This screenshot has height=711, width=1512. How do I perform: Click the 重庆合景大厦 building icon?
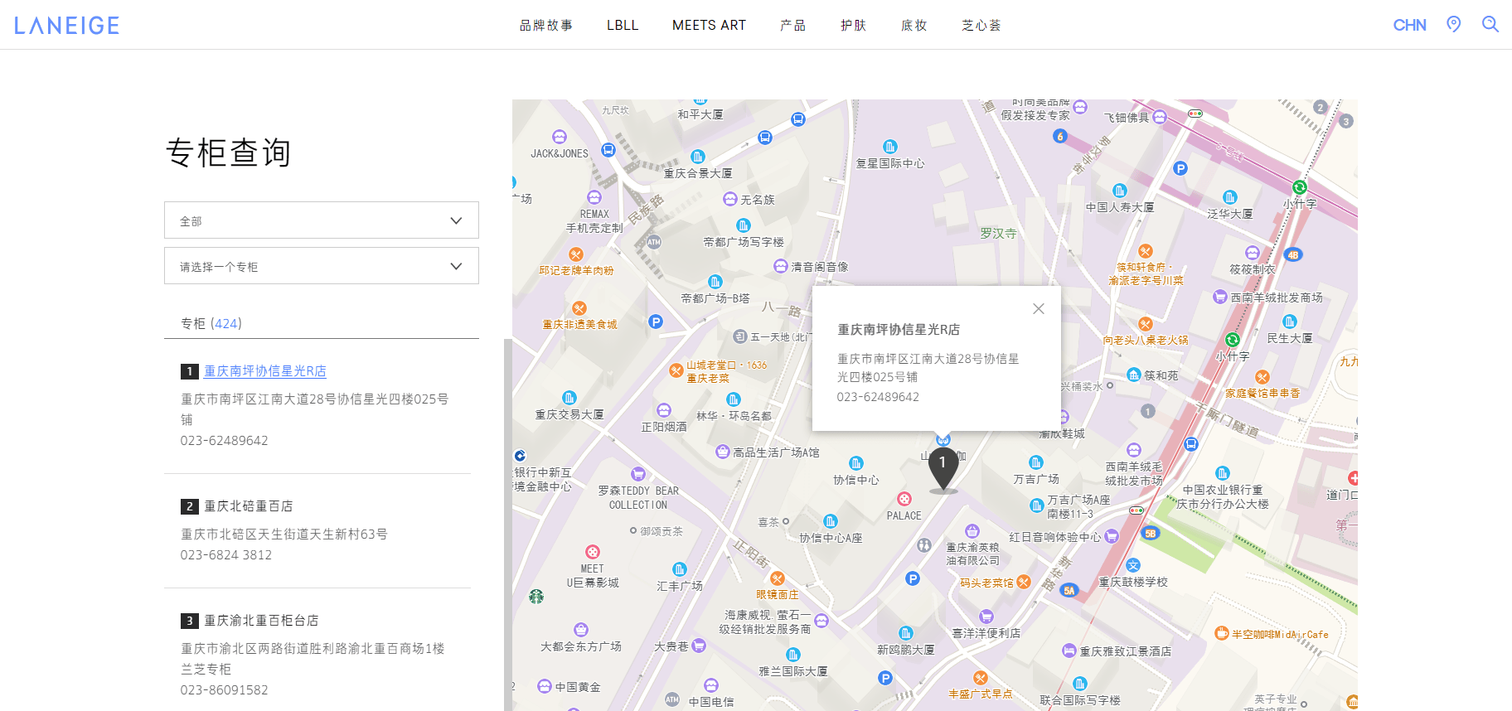pyautogui.click(x=698, y=157)
